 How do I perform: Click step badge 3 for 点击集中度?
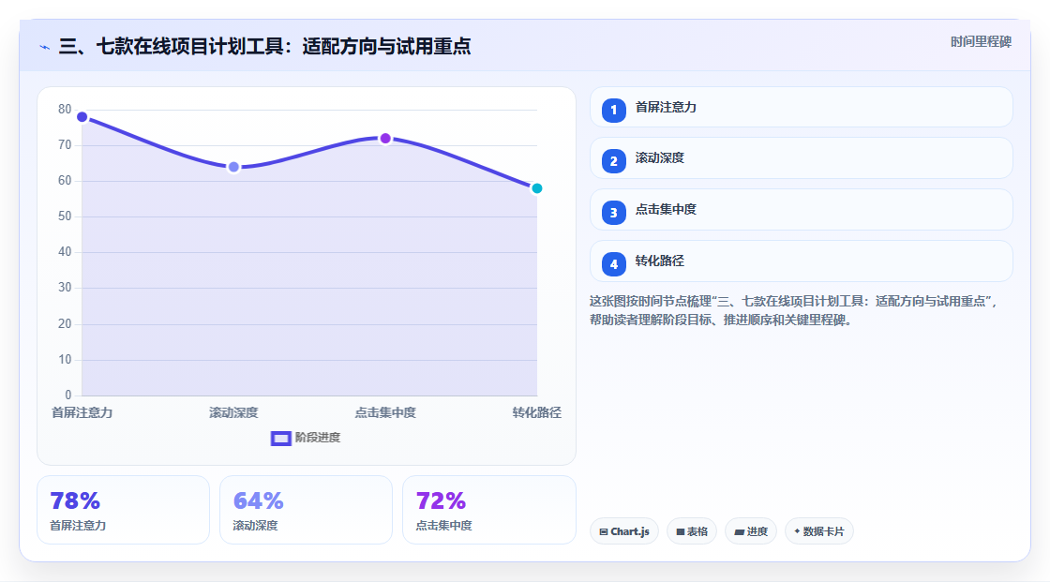coord(613,213)
